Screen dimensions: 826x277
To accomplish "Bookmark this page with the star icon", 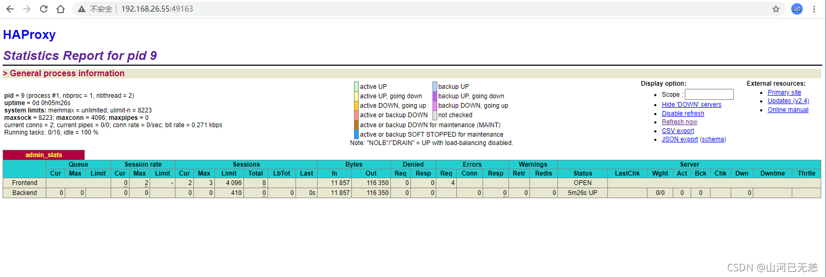I will click(x=776, y=9).
